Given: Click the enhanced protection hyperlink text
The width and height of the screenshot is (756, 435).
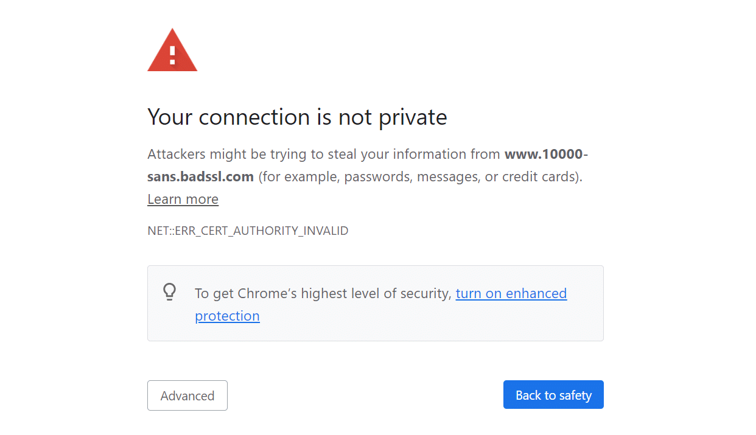Looking at the screenshot, I should pos(511,293).
